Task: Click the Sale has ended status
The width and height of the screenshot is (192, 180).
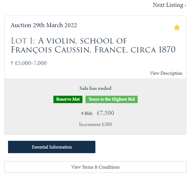Action: 95,88
